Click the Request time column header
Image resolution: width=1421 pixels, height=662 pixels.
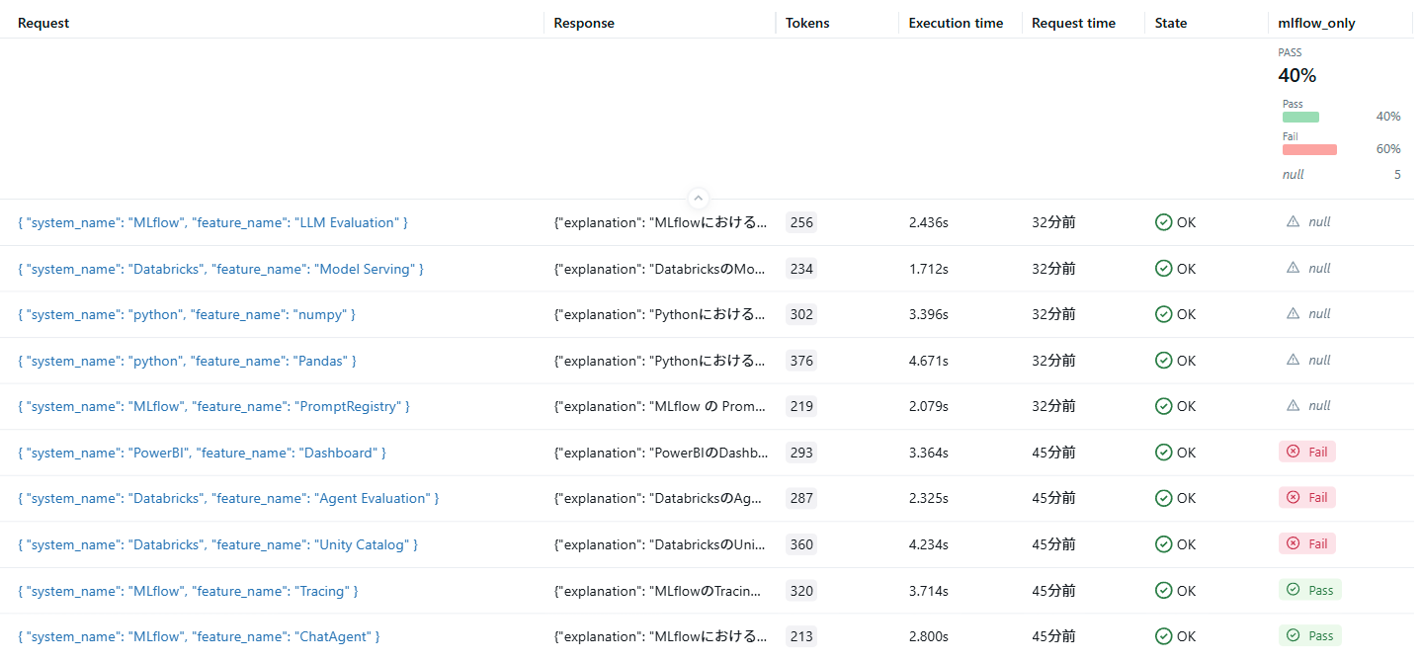pos(1073,23)
